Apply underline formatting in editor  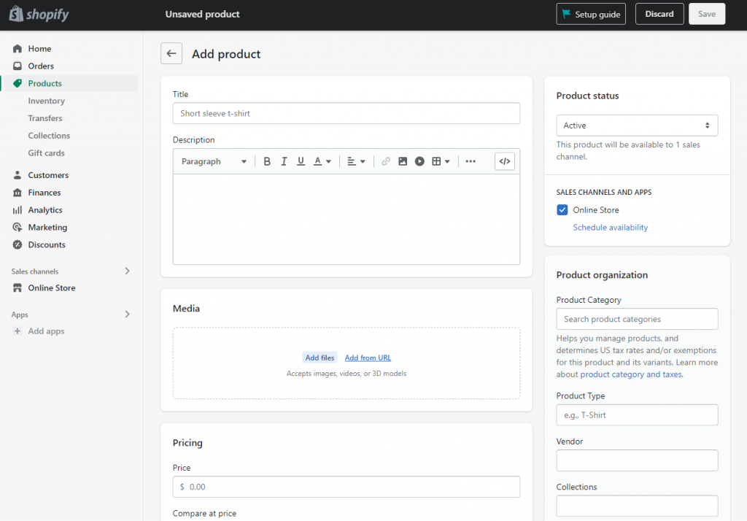click(x=301, y=161)
